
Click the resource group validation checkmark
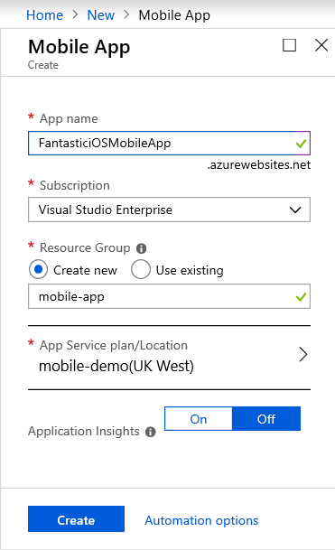click(x=302, y=297)
